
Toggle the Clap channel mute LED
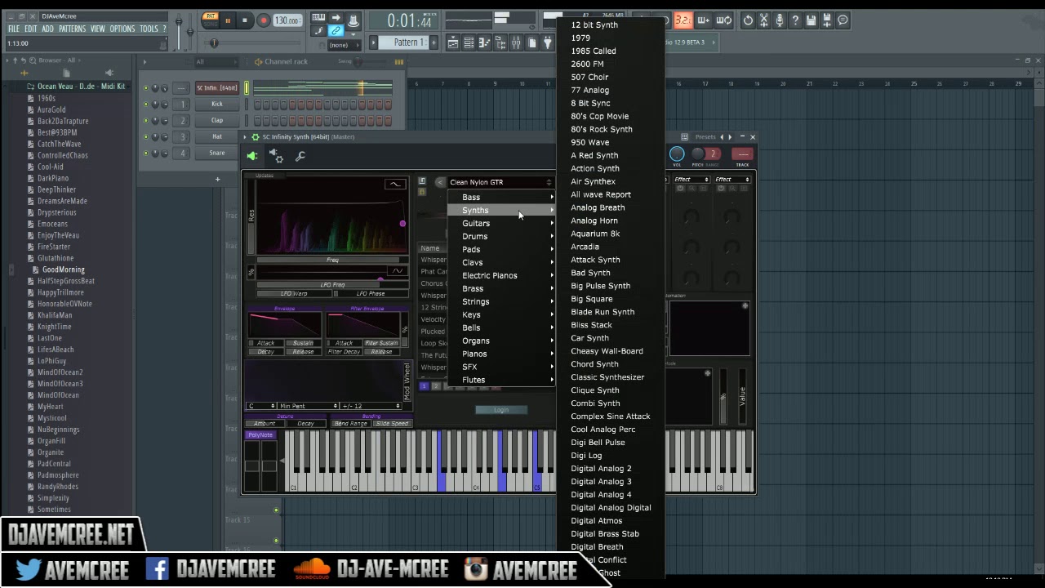tap(146, 120)
